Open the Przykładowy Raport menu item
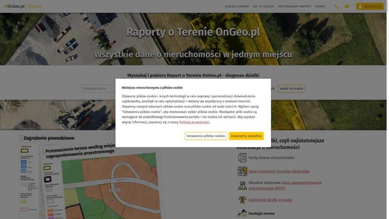 295,7
